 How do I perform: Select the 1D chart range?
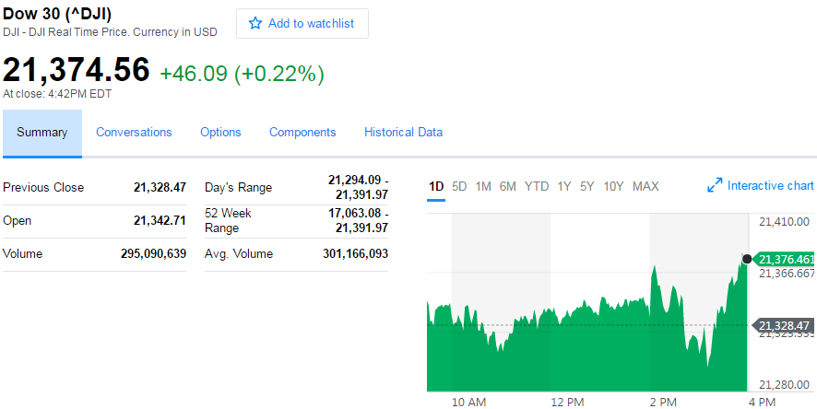point(436,186)
